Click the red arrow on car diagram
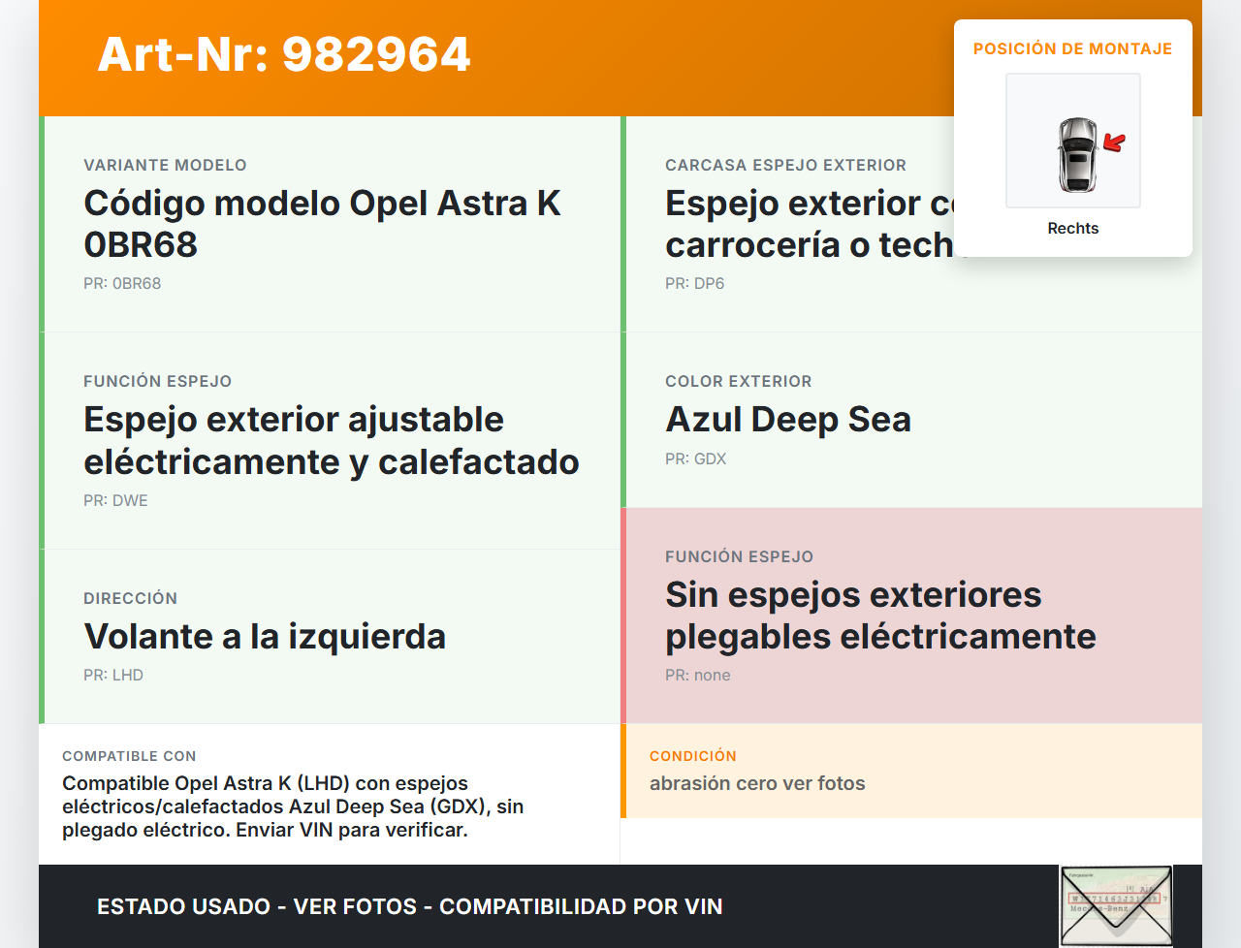 point(1114,143)
